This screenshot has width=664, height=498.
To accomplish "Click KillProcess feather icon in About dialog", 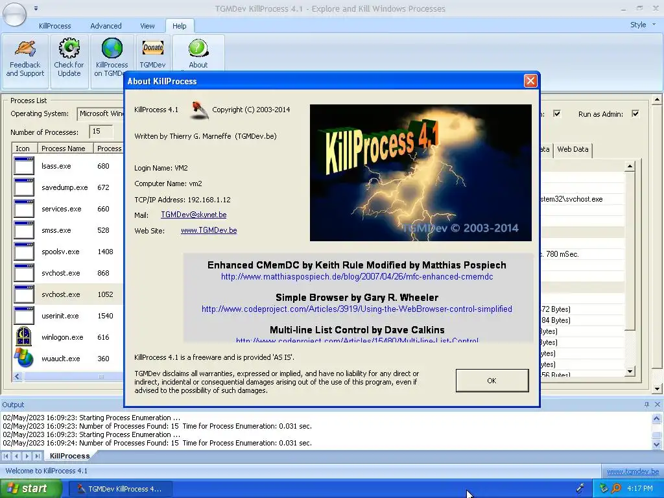I will point(199,110).
